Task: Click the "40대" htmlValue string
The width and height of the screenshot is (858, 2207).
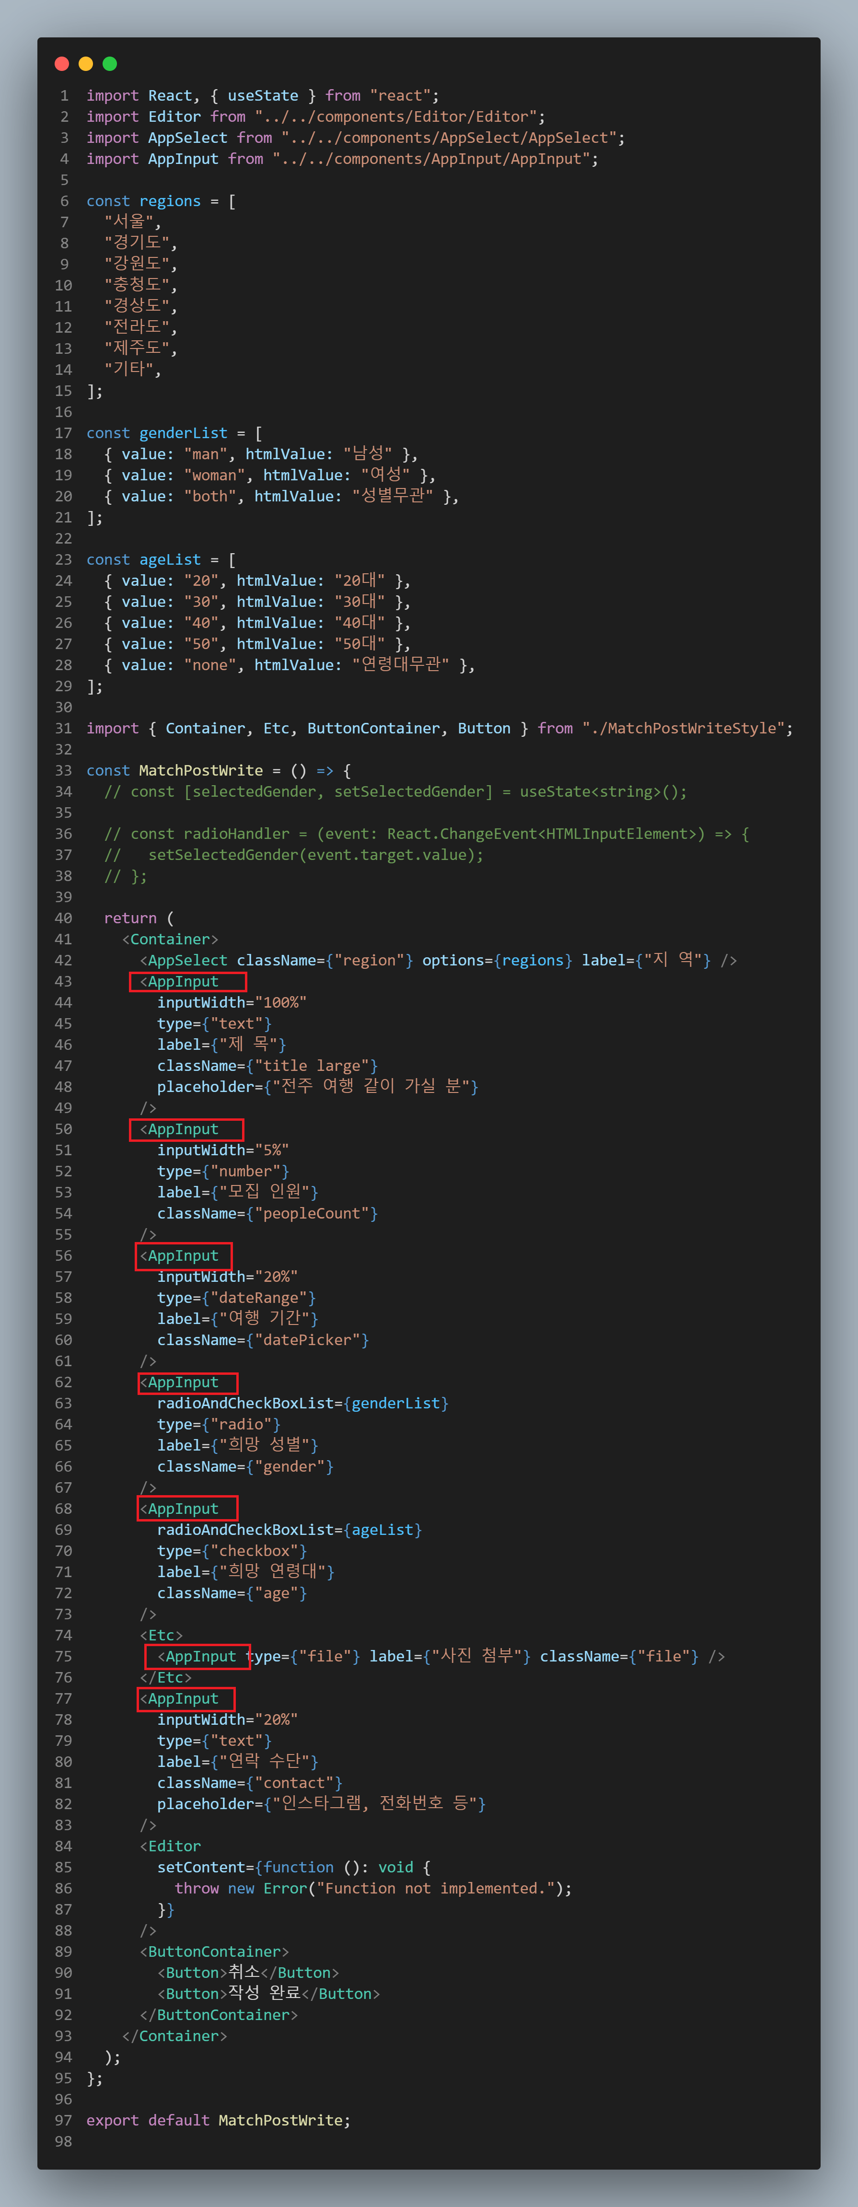Action: (x=359, y=623)
